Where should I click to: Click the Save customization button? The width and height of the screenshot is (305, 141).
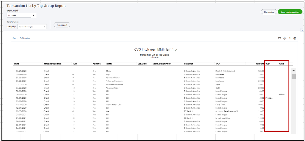pos(290,12)
